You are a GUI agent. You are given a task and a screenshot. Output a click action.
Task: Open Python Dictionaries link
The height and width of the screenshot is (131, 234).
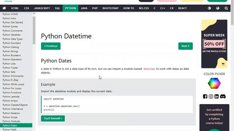(13, 76)
